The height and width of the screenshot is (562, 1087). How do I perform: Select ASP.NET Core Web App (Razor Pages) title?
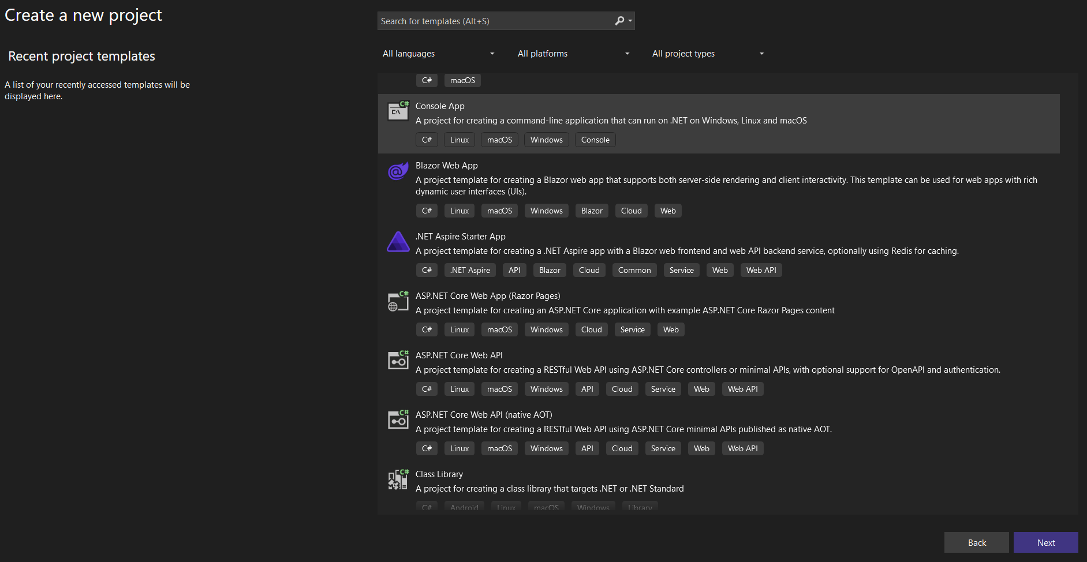(488, 296)
